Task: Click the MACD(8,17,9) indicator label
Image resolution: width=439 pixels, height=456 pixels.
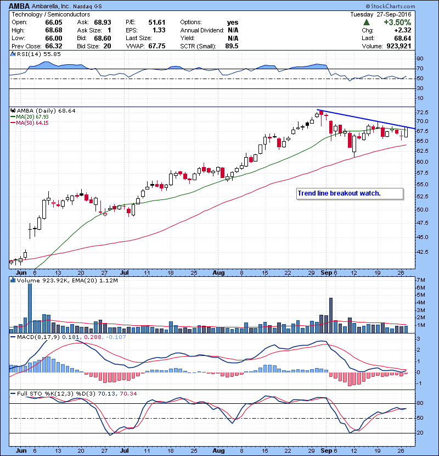Action: [39, 337]
